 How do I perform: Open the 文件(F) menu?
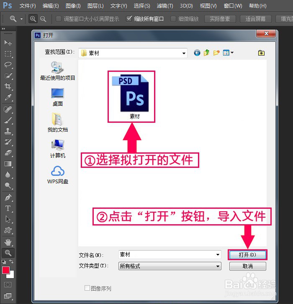(28, 6)
